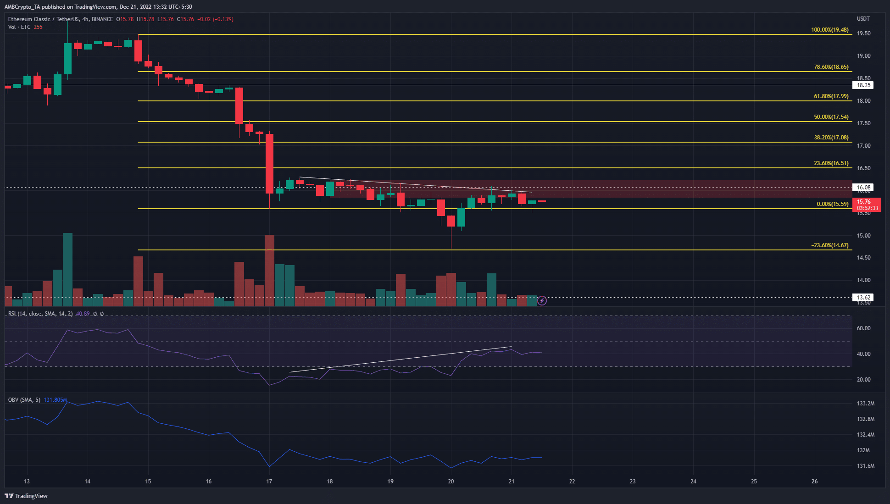The width and height of the screenshot is (890, 504).
Task: Select the 38.20%(17.08) Fibonacci level label
Action: [831, 138]
